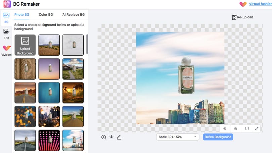Click the pencil edit icon below canvas
Viewport: 272px width, 153px height.
point(119,137)
